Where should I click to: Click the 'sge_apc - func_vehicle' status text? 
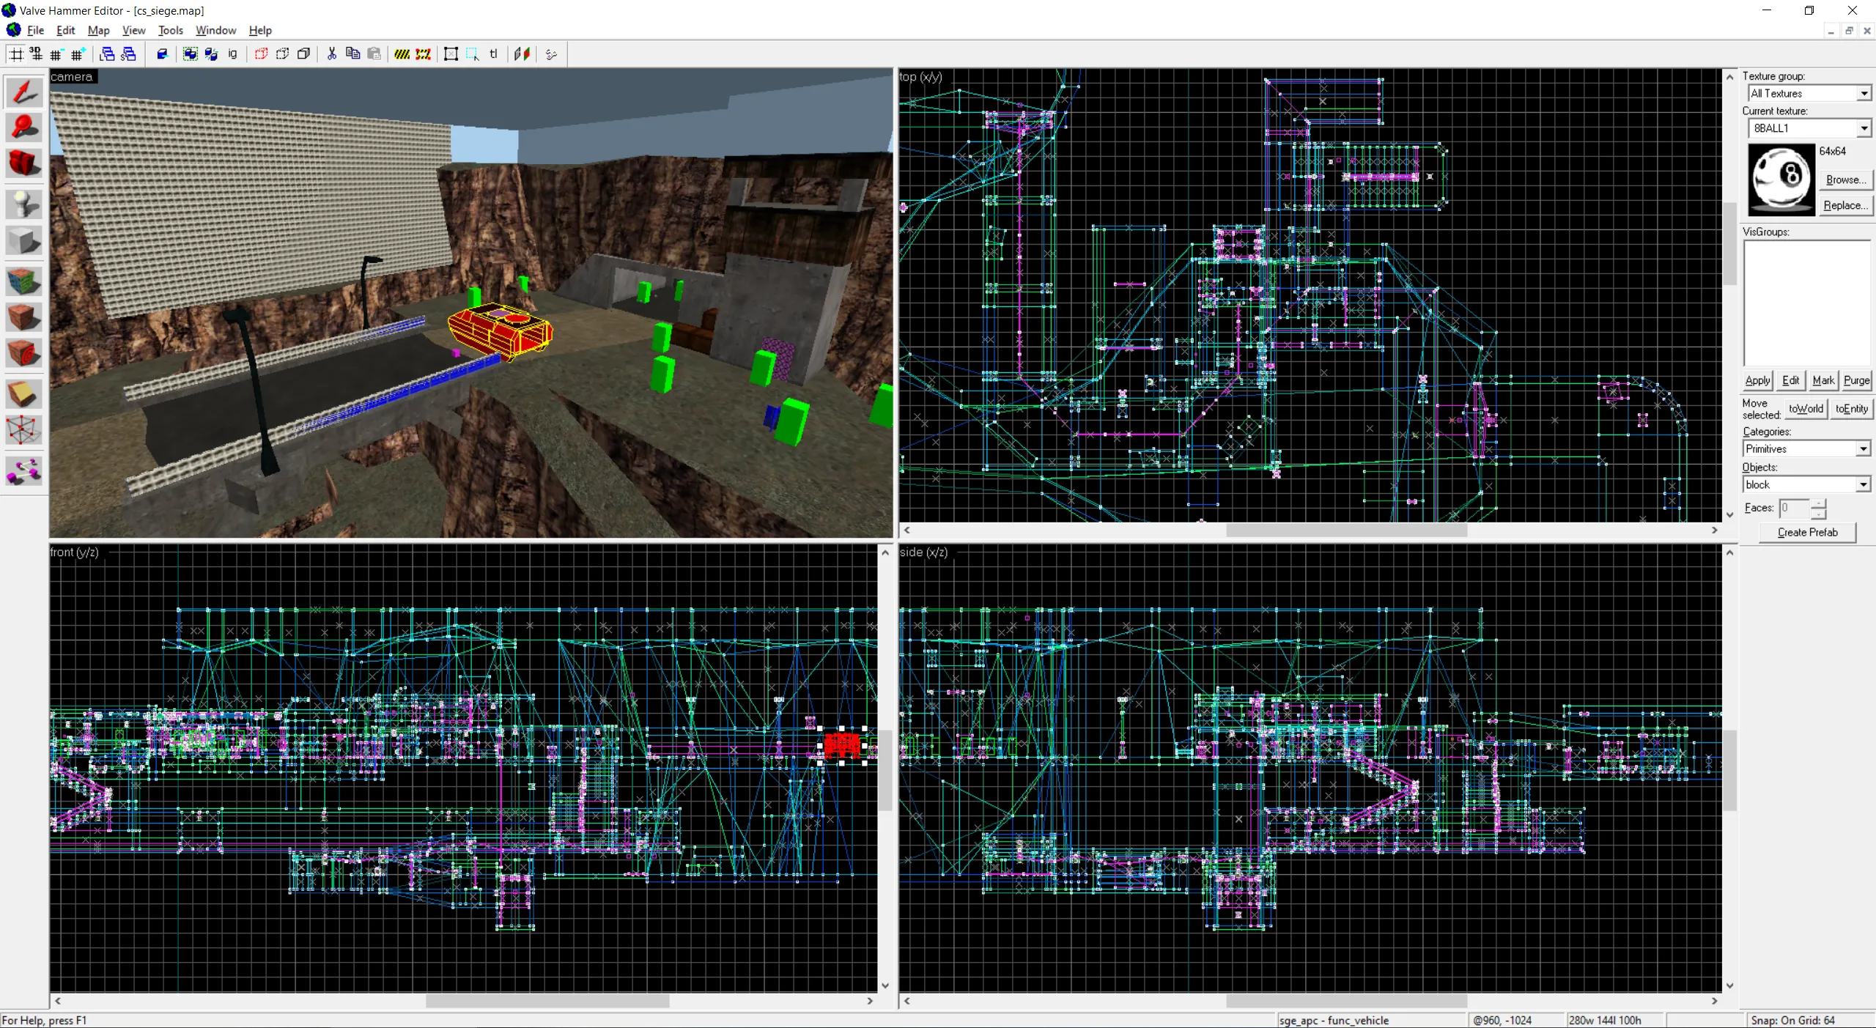[x=1334, y=1020]
